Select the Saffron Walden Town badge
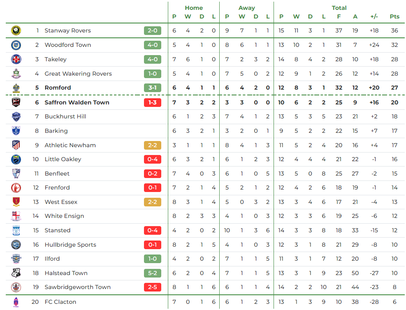 16,102
